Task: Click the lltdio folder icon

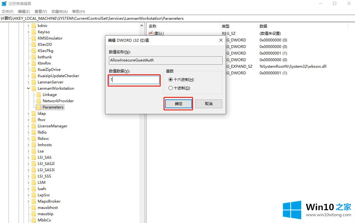Action: tap(34, 132)
